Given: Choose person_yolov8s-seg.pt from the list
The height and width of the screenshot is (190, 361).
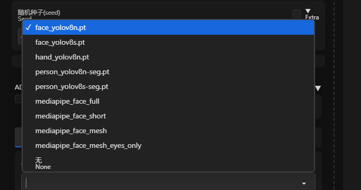Looking at the screenshot, I should pyautogui.click(x=168, y=86).
